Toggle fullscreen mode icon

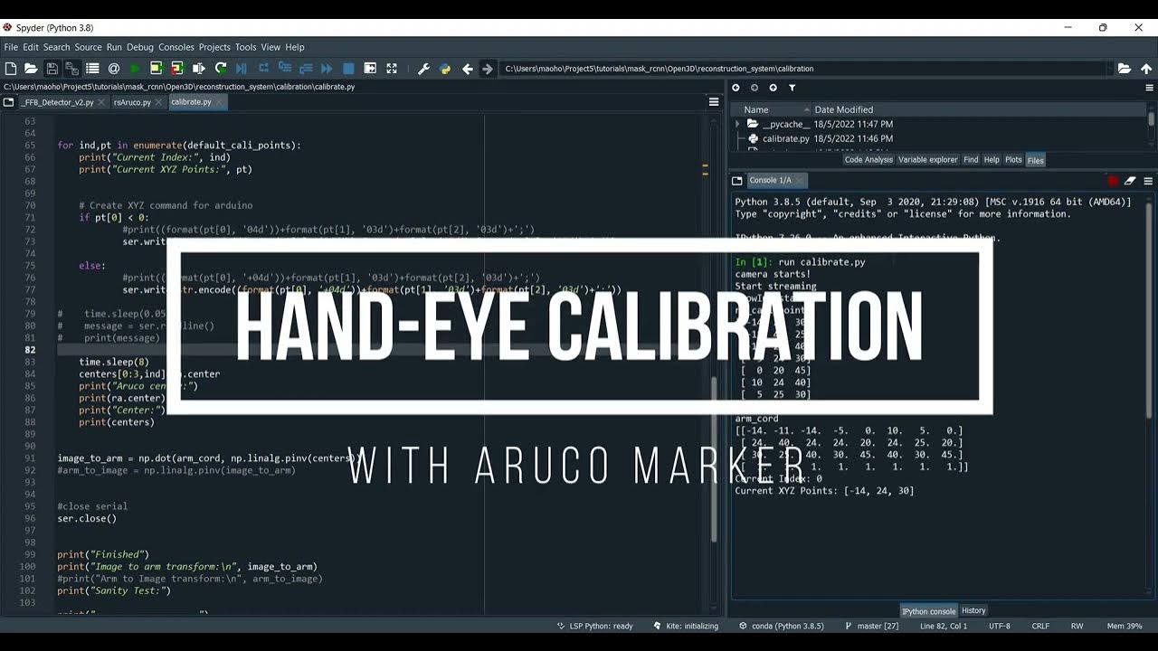click(392, 69)
